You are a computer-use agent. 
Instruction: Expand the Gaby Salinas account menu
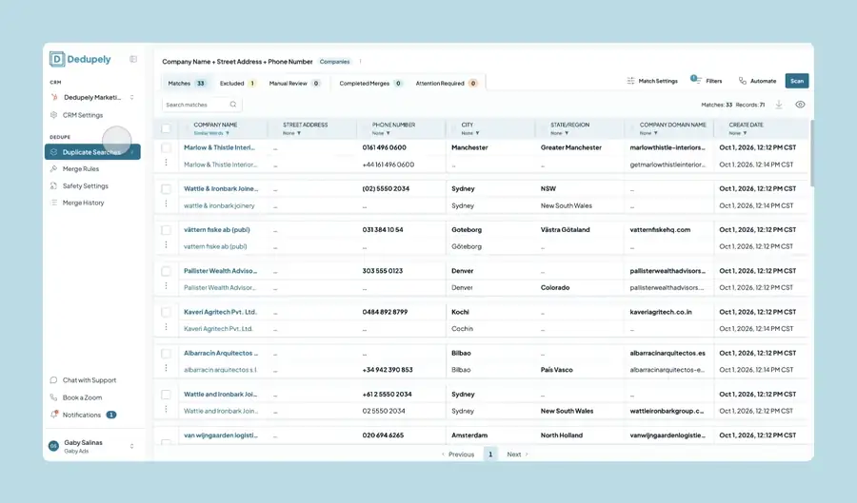131,446
